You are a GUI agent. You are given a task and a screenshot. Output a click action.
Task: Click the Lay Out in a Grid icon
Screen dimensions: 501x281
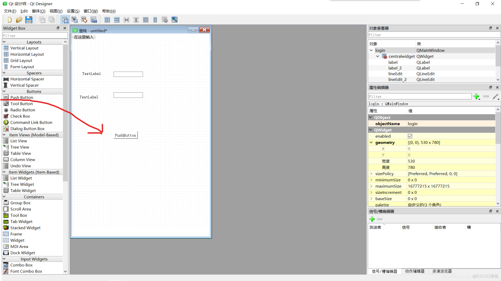click(145, 19)
